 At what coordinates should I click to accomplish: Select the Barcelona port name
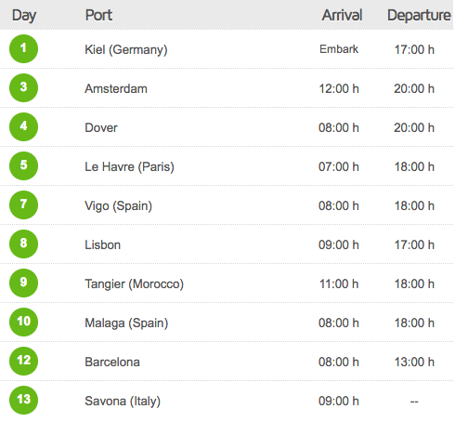click(112, 362)
